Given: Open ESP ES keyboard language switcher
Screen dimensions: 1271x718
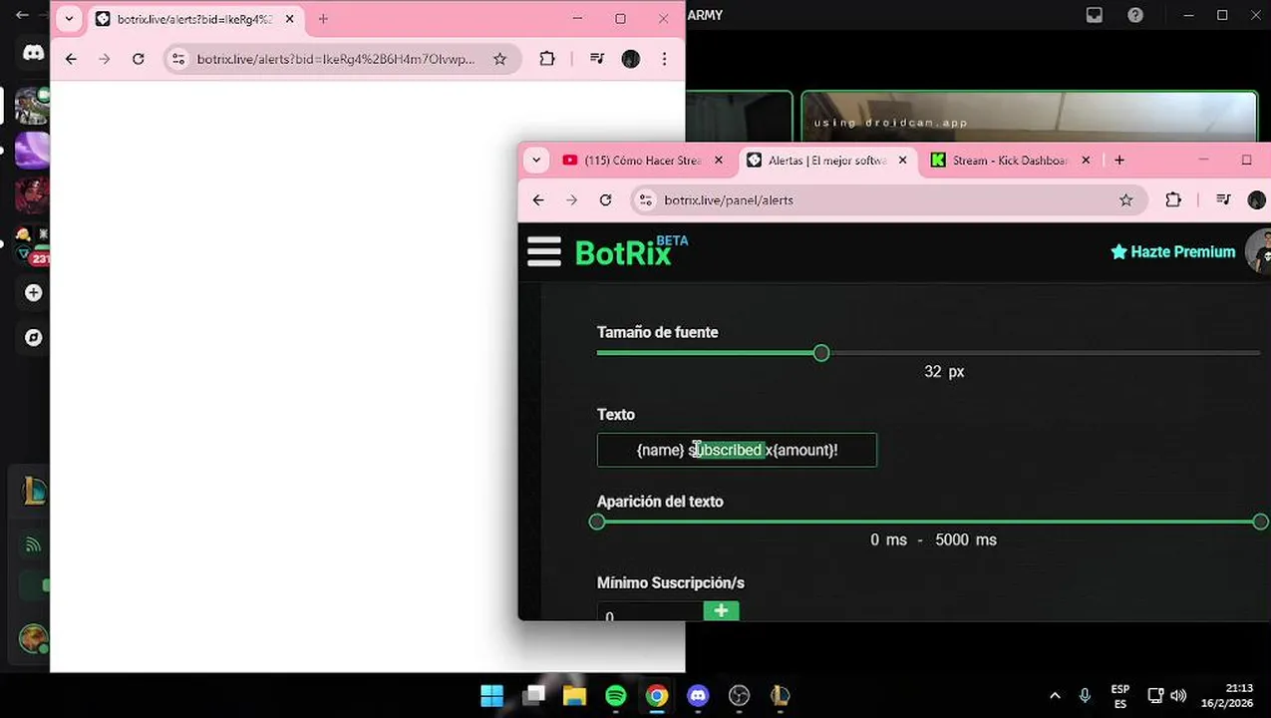Looking at the screenshot, I should 1120,696.
